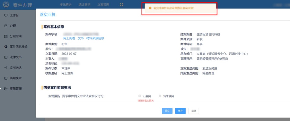The width and height of the screenshot is (290, 121).
Task: Open the 材料来源信息 link
Action: click(x=95, y=38)
